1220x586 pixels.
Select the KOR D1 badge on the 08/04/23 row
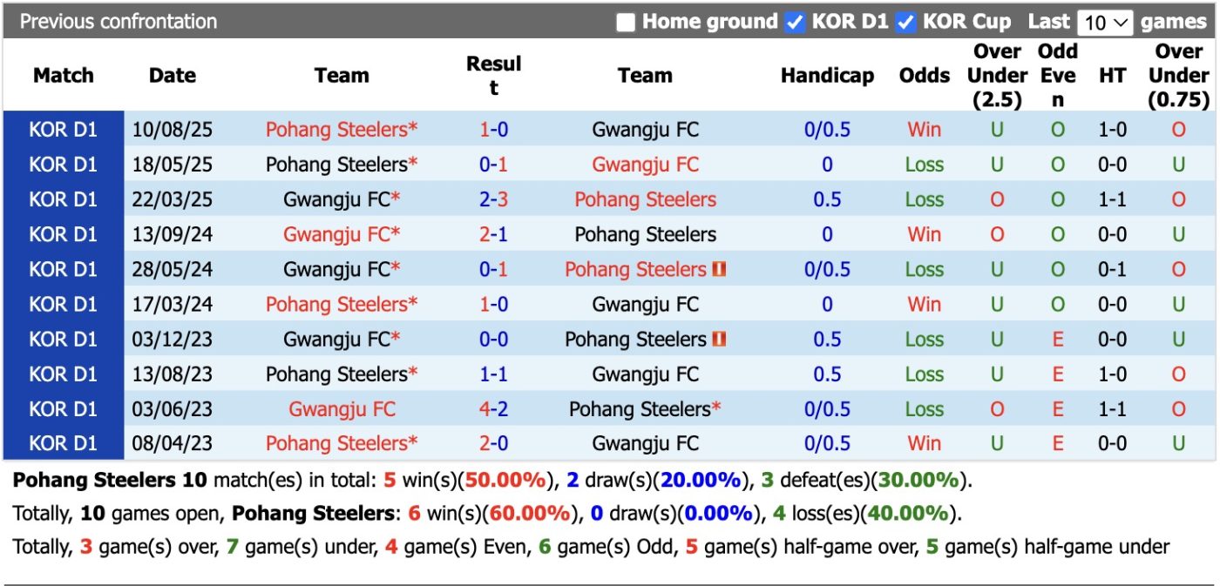(x=64, y=443)
